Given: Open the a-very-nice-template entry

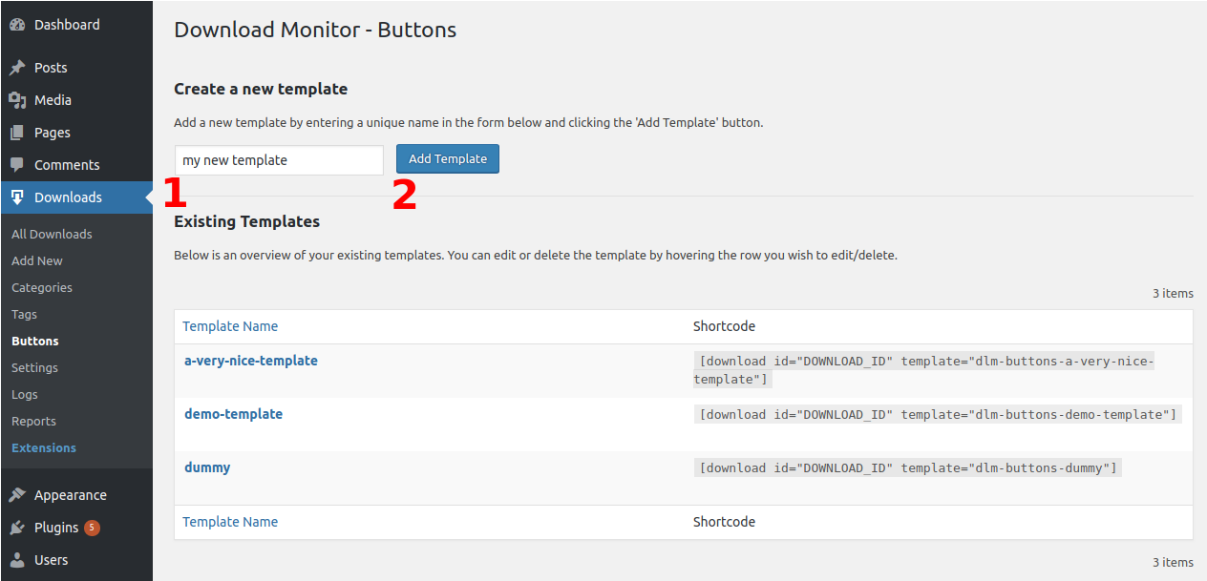Looking at the screenshot, I should click(251, 361).
